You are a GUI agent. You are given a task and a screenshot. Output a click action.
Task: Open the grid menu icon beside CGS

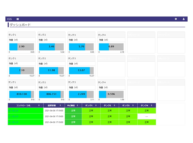click(x=18, y=19)
